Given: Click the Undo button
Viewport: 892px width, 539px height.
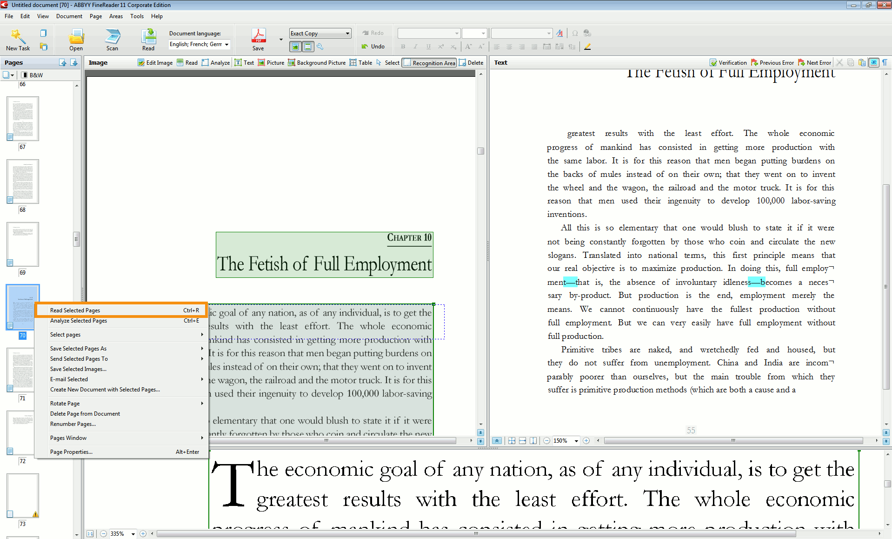Looking at the screenshot, I should 373,47.
